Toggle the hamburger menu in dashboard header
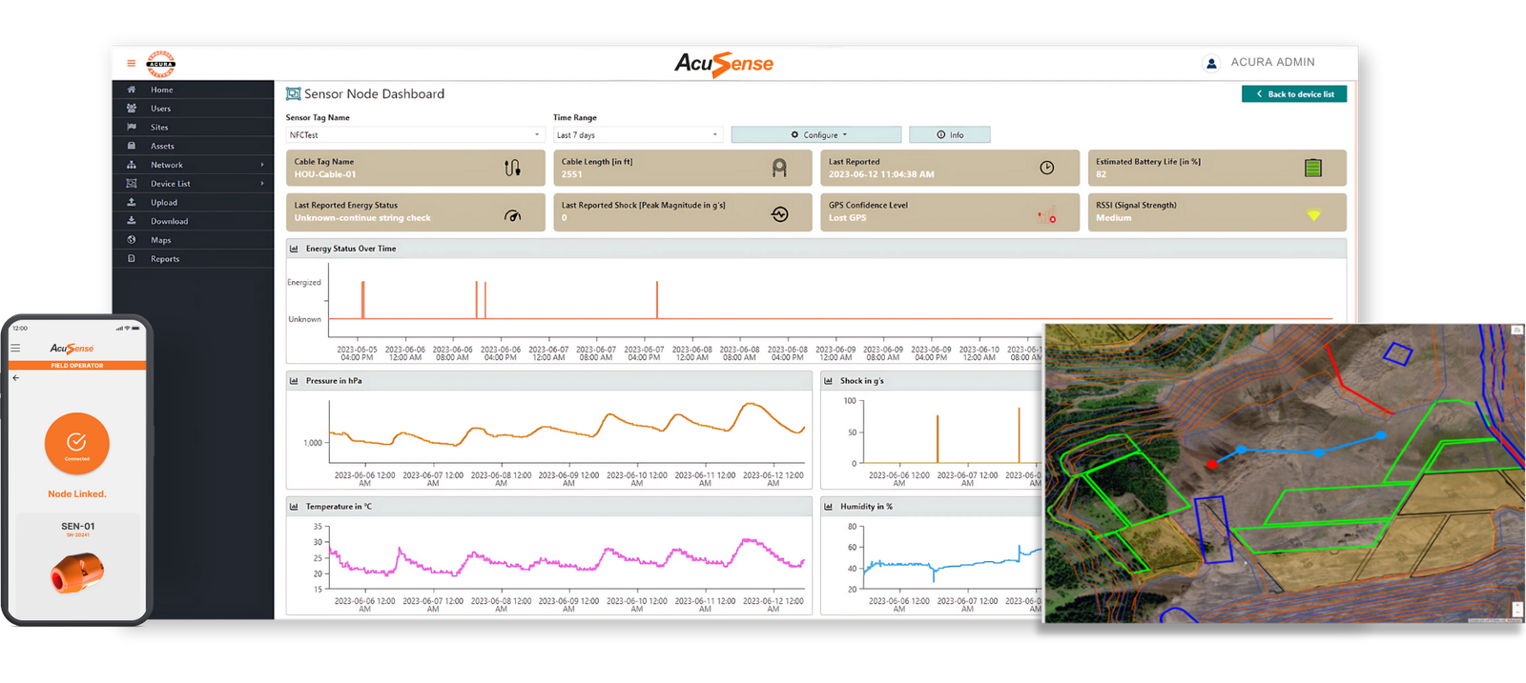This screenshot has width=1526, height=683. [131, 64]
